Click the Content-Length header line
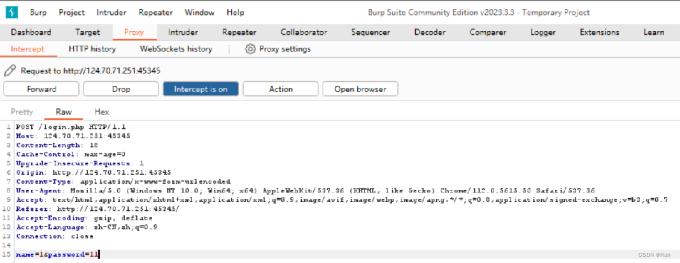The image size is (680, 263). 57,145
